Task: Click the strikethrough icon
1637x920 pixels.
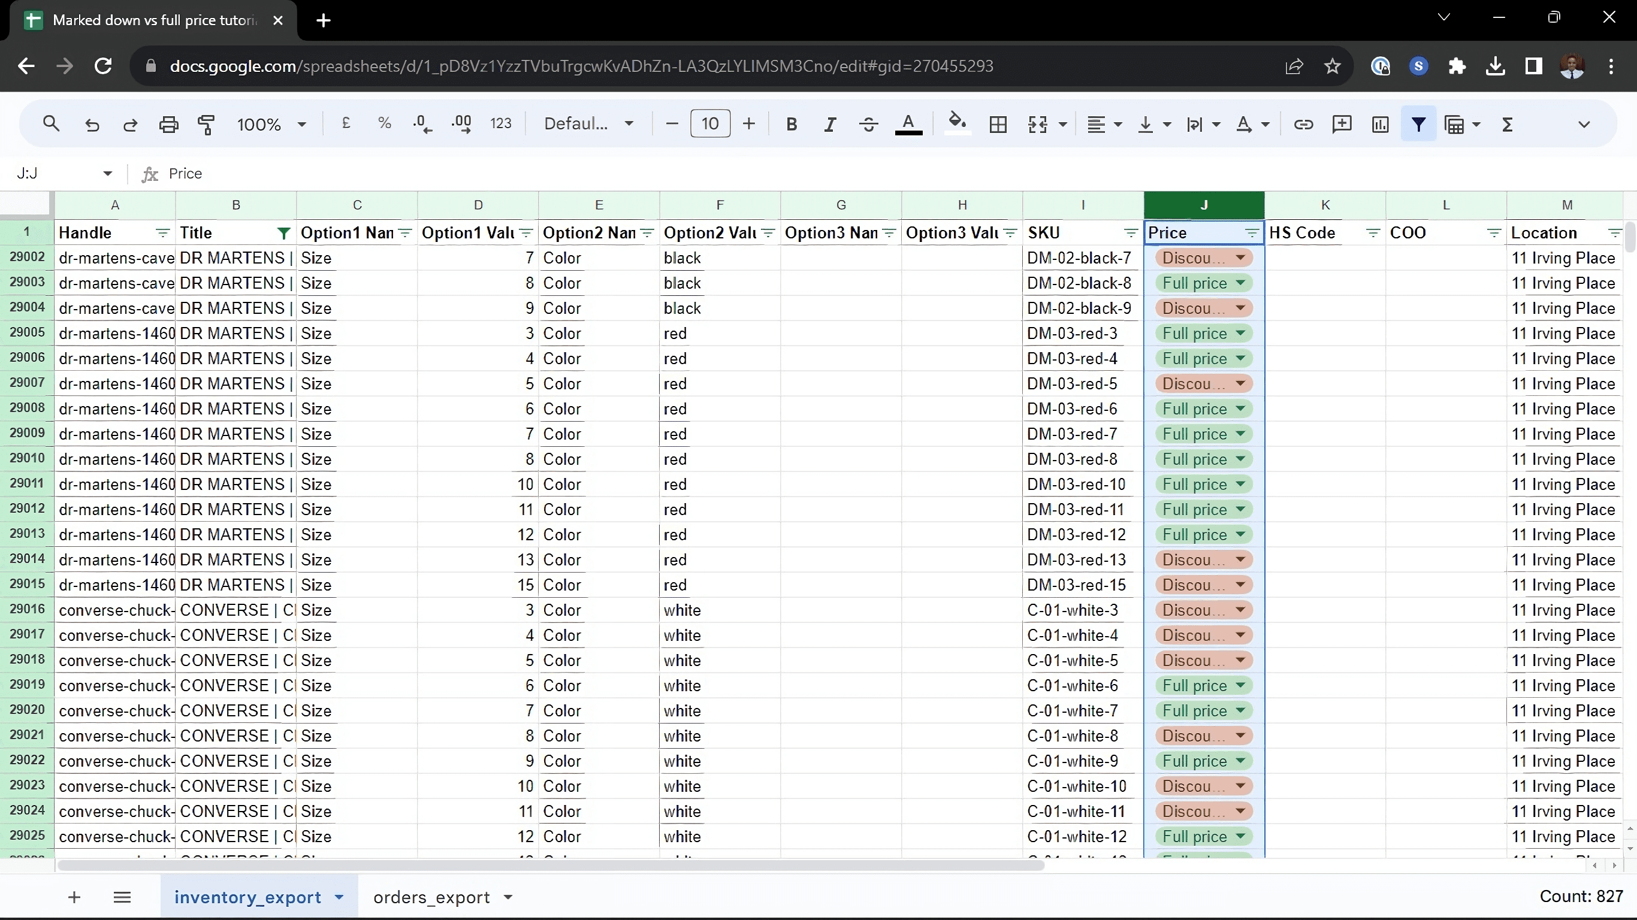Action: pos(868,124)
